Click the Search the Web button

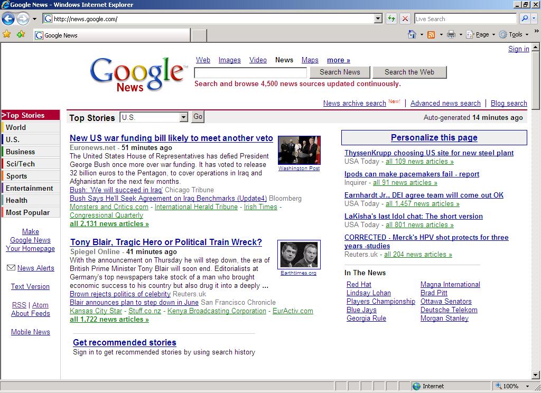click(x=409, y=72)
